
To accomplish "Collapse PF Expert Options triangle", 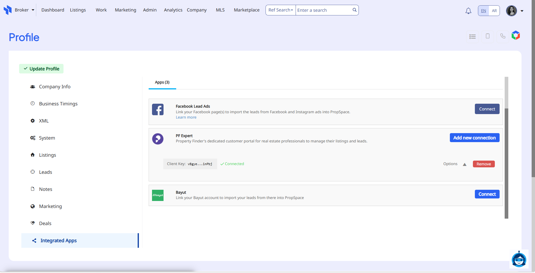I will [464, 165].
